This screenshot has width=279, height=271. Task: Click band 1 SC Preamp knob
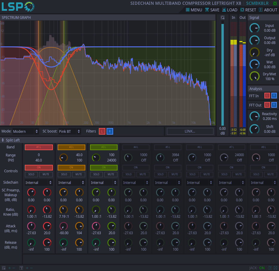(31, 193)
